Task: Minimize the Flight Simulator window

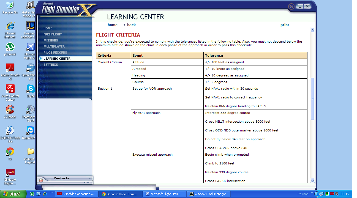Action: point(300,6)
